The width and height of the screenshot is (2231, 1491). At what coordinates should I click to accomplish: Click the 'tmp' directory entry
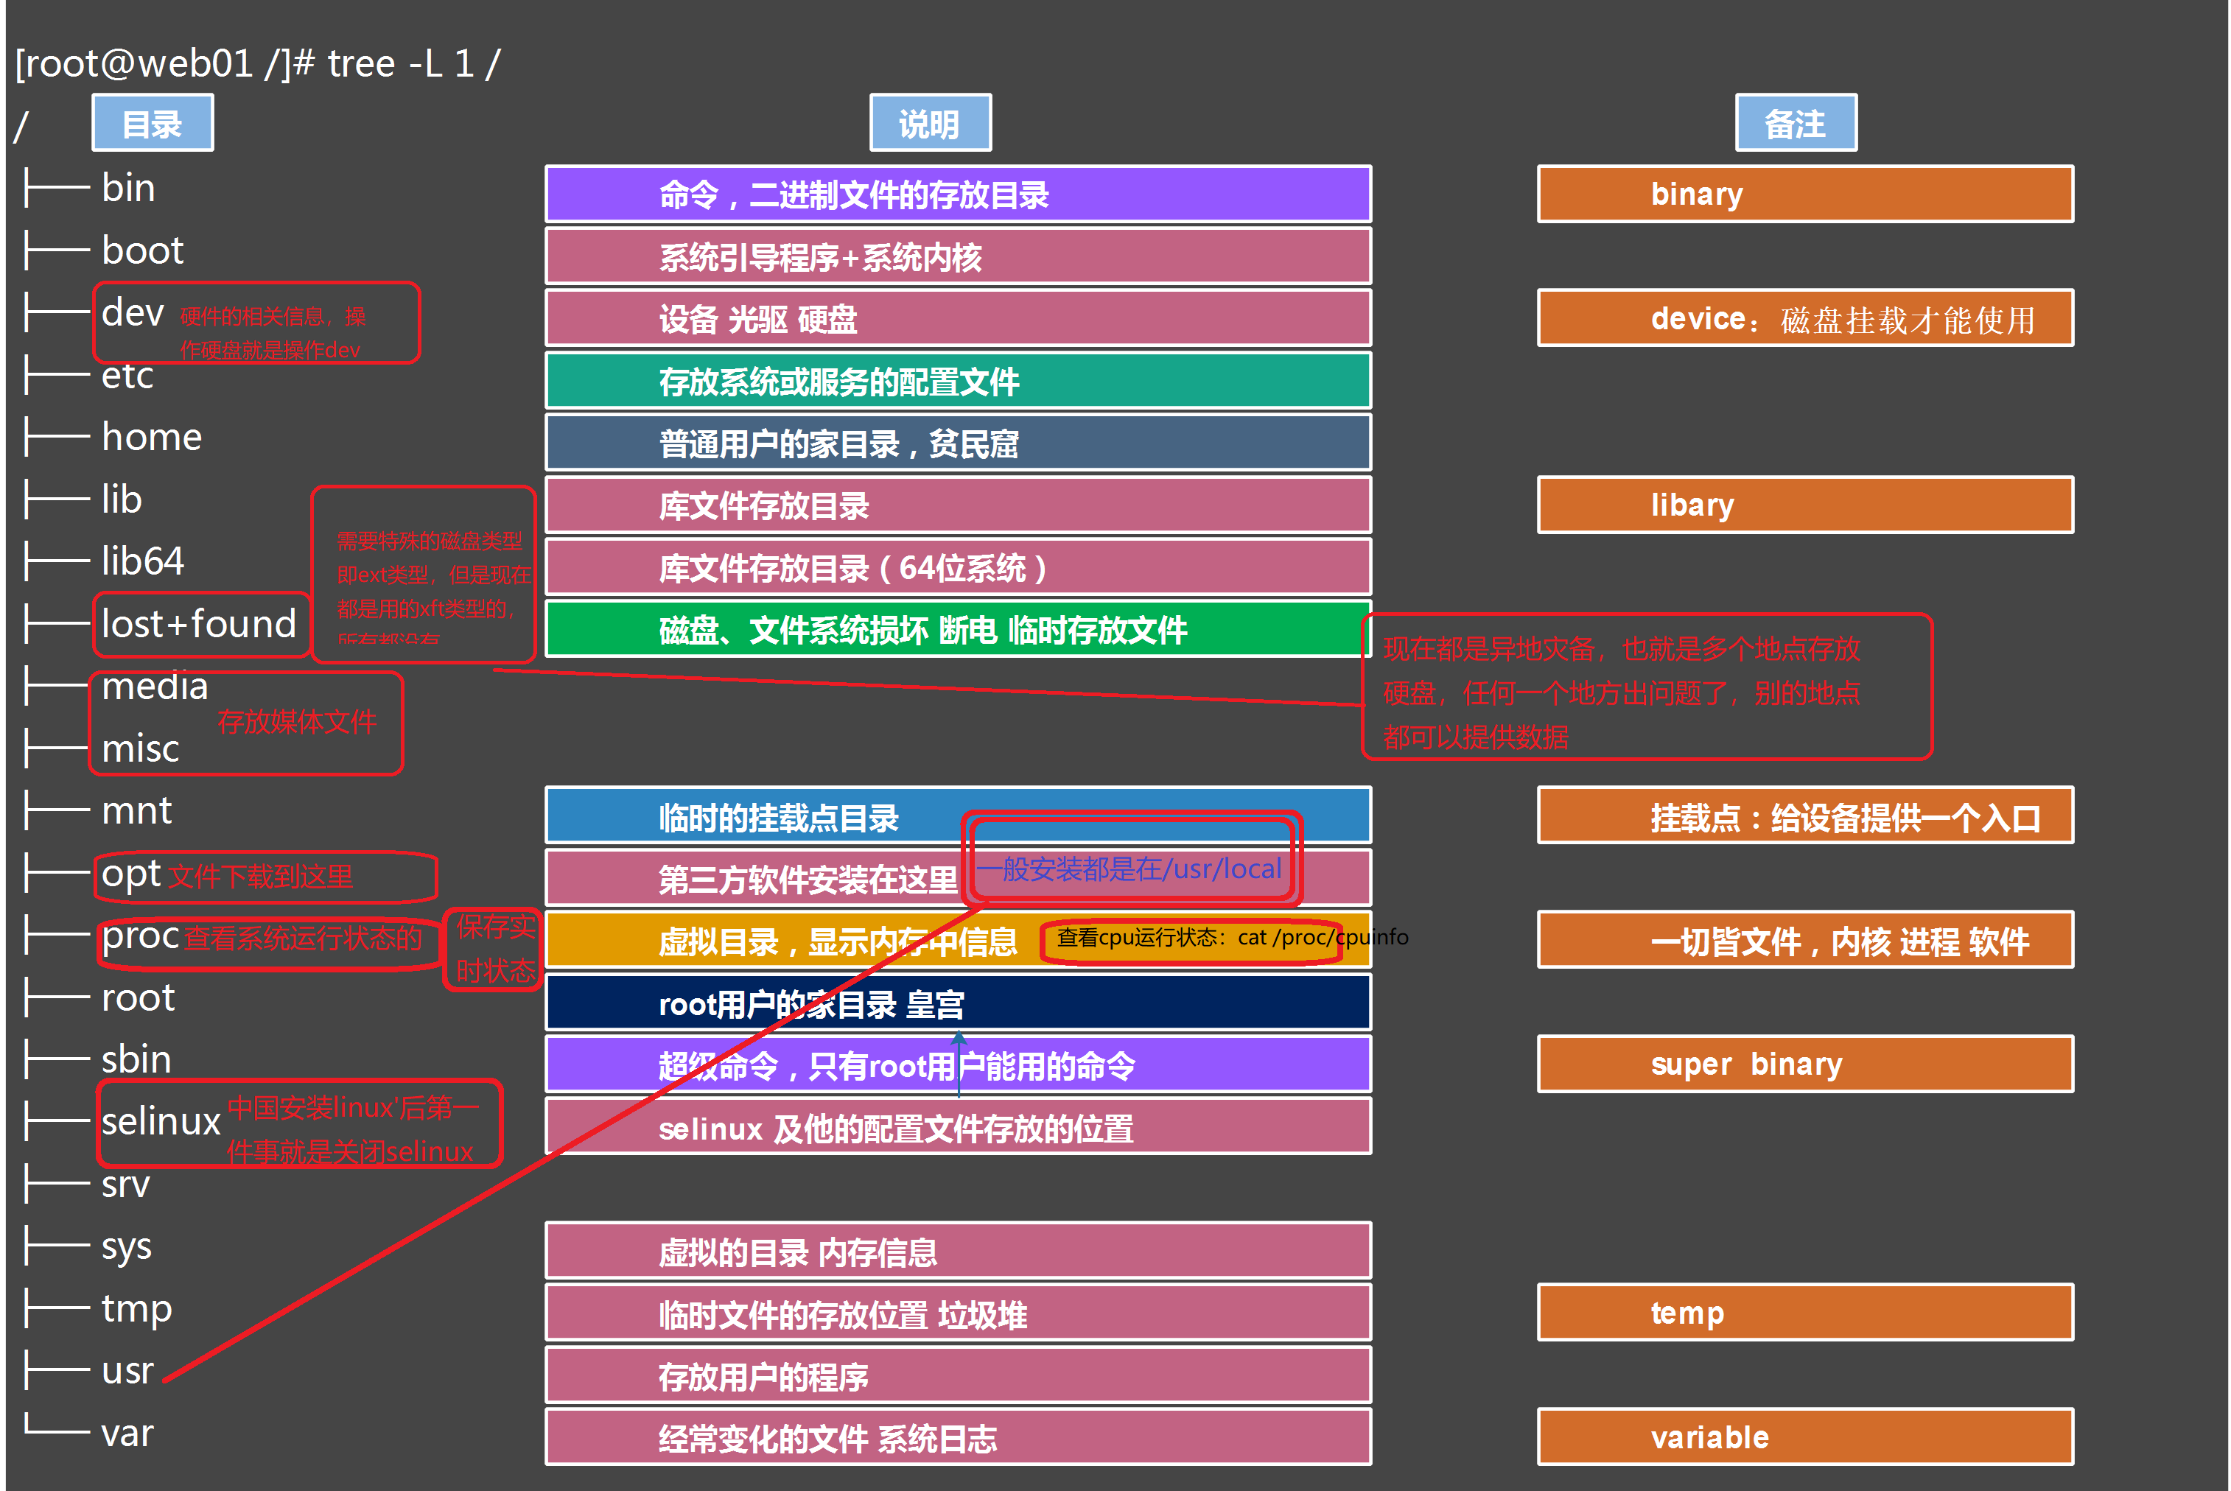(137, 1309)
